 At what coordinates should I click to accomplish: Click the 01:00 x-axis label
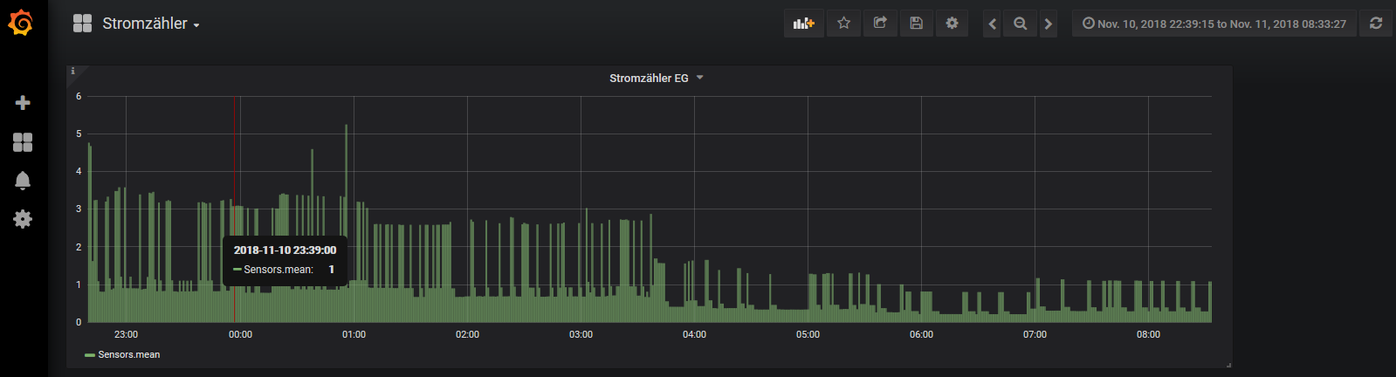point(354,334)
